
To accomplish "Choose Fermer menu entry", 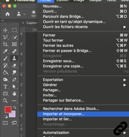I will (x=83, y=35).
